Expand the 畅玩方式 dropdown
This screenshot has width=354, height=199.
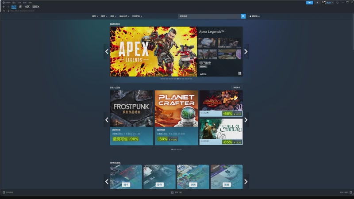[124, 16]
